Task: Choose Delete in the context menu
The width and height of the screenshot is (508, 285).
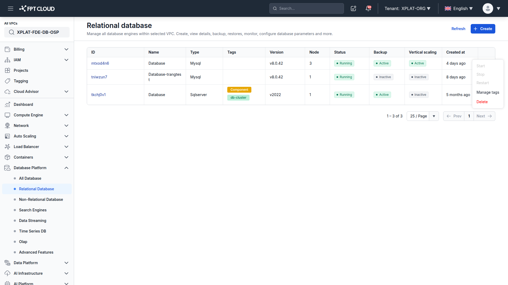Action: 482,102
